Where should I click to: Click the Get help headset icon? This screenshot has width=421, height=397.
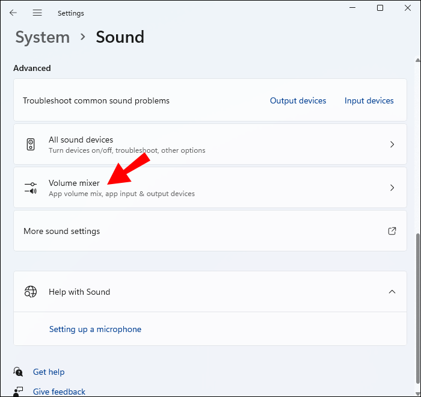tap(19, 372)
